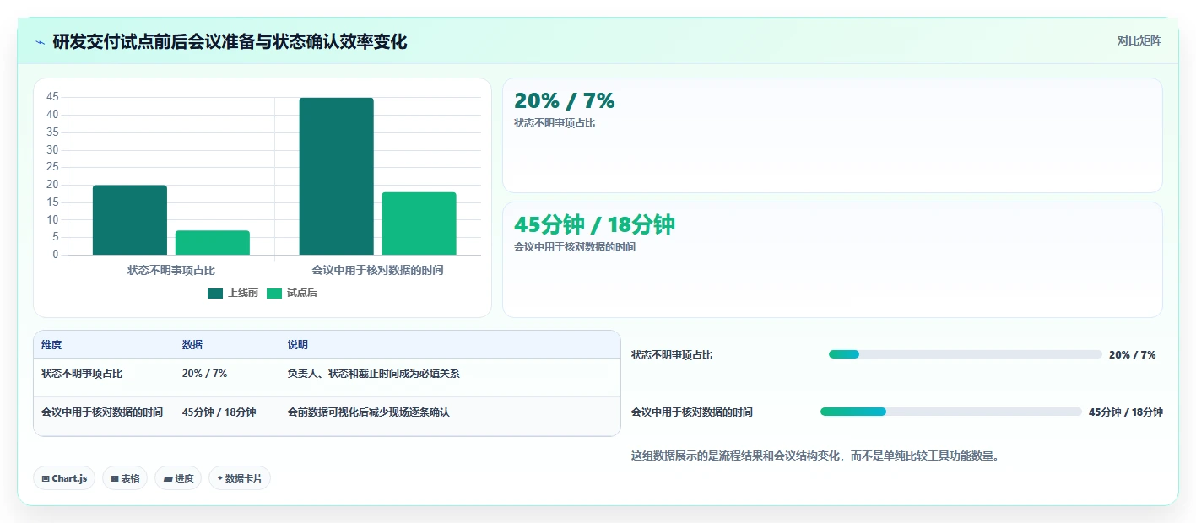1196x523 pixels.
Task: Click table cell 会议中用于核对数据的时间
Action: [102, 412]
